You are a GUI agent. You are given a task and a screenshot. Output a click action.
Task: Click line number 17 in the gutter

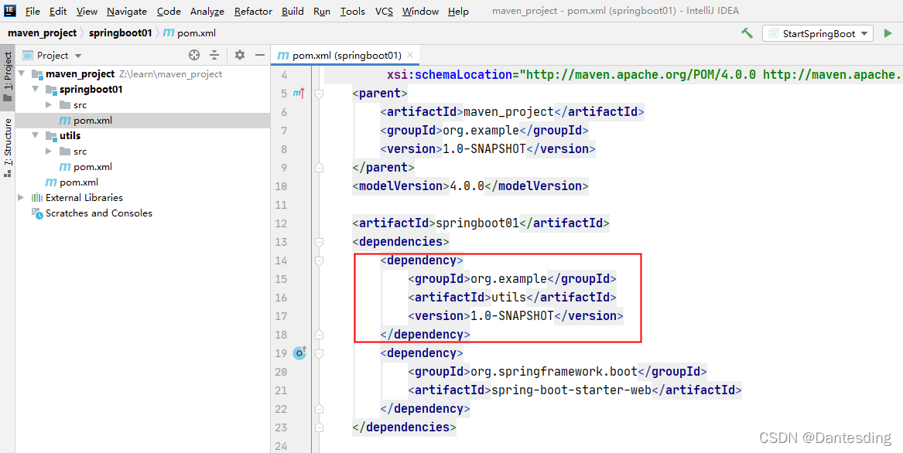coord(281,316)
